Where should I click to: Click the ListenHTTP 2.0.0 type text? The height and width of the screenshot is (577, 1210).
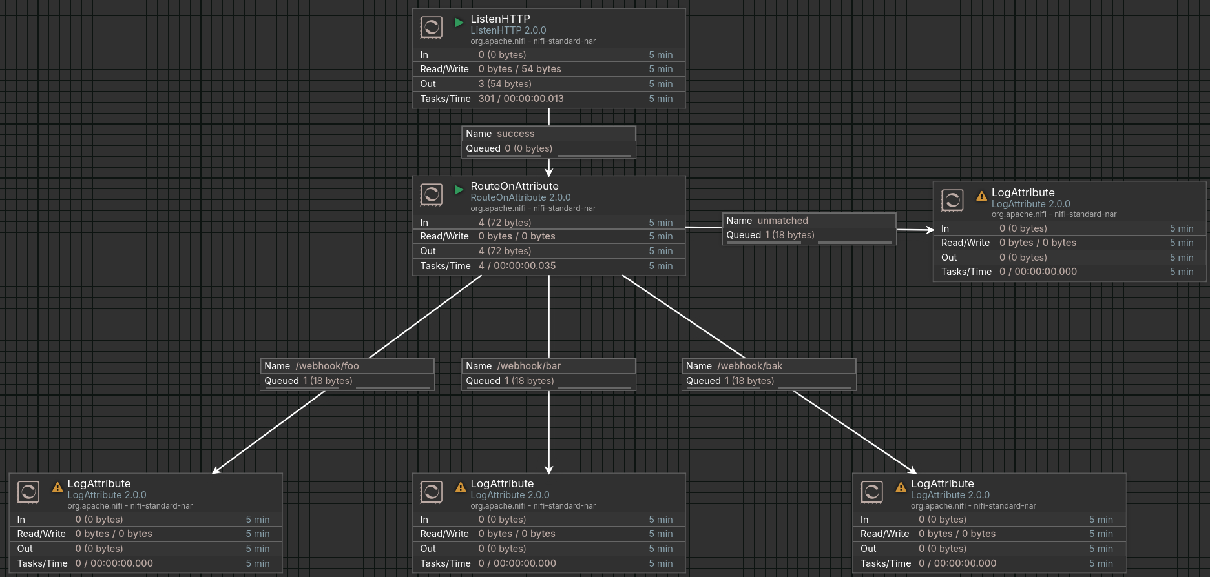508,30
